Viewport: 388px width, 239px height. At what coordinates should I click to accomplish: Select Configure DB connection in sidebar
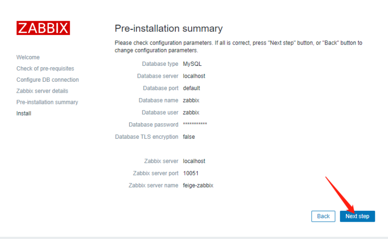click(x=48, y=80)
